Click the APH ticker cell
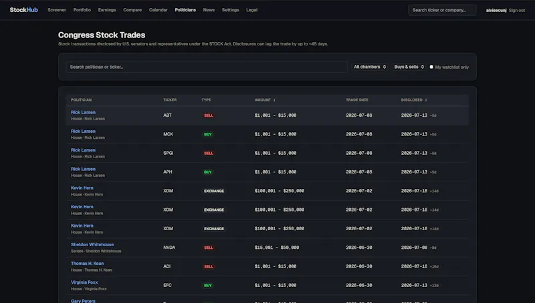 168,172
